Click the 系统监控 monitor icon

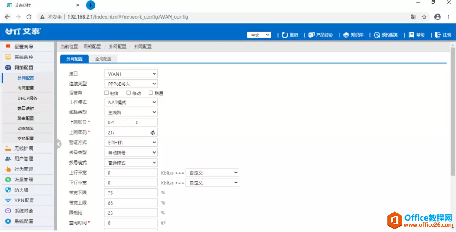[x=8, y=57]
